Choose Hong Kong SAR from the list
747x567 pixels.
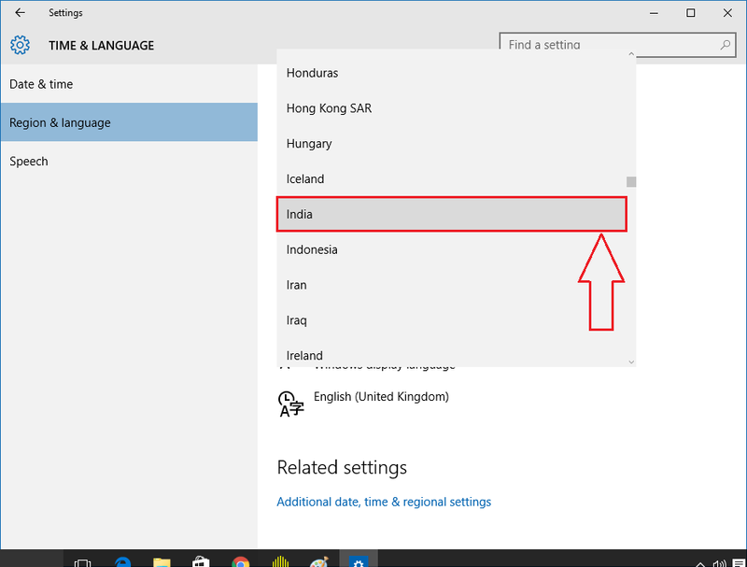451,108
